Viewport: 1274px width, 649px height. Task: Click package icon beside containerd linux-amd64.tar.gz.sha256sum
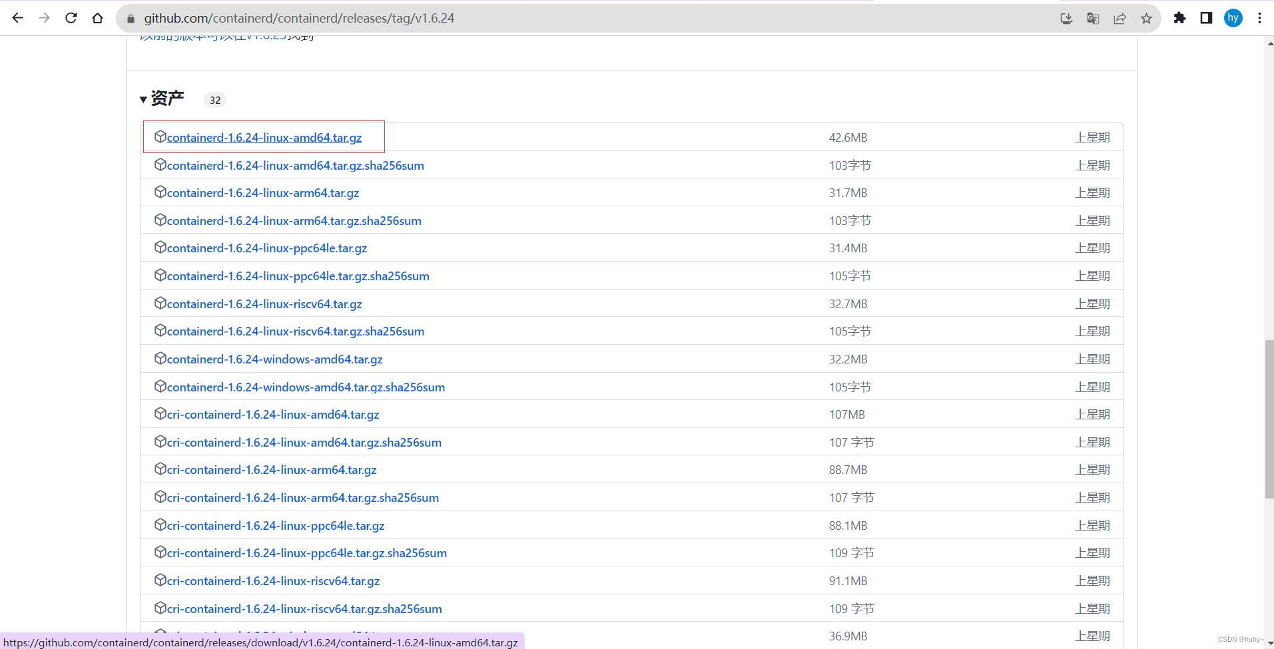coord(160,164)
